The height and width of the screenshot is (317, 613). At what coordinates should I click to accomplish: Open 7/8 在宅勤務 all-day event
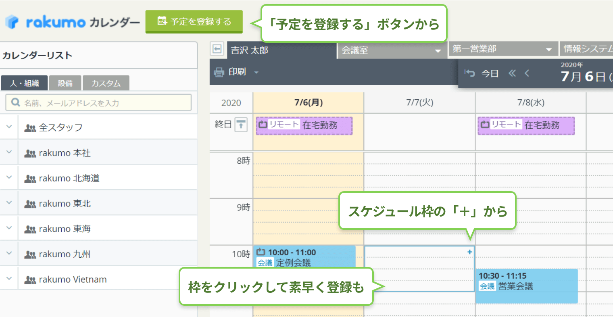526,125
